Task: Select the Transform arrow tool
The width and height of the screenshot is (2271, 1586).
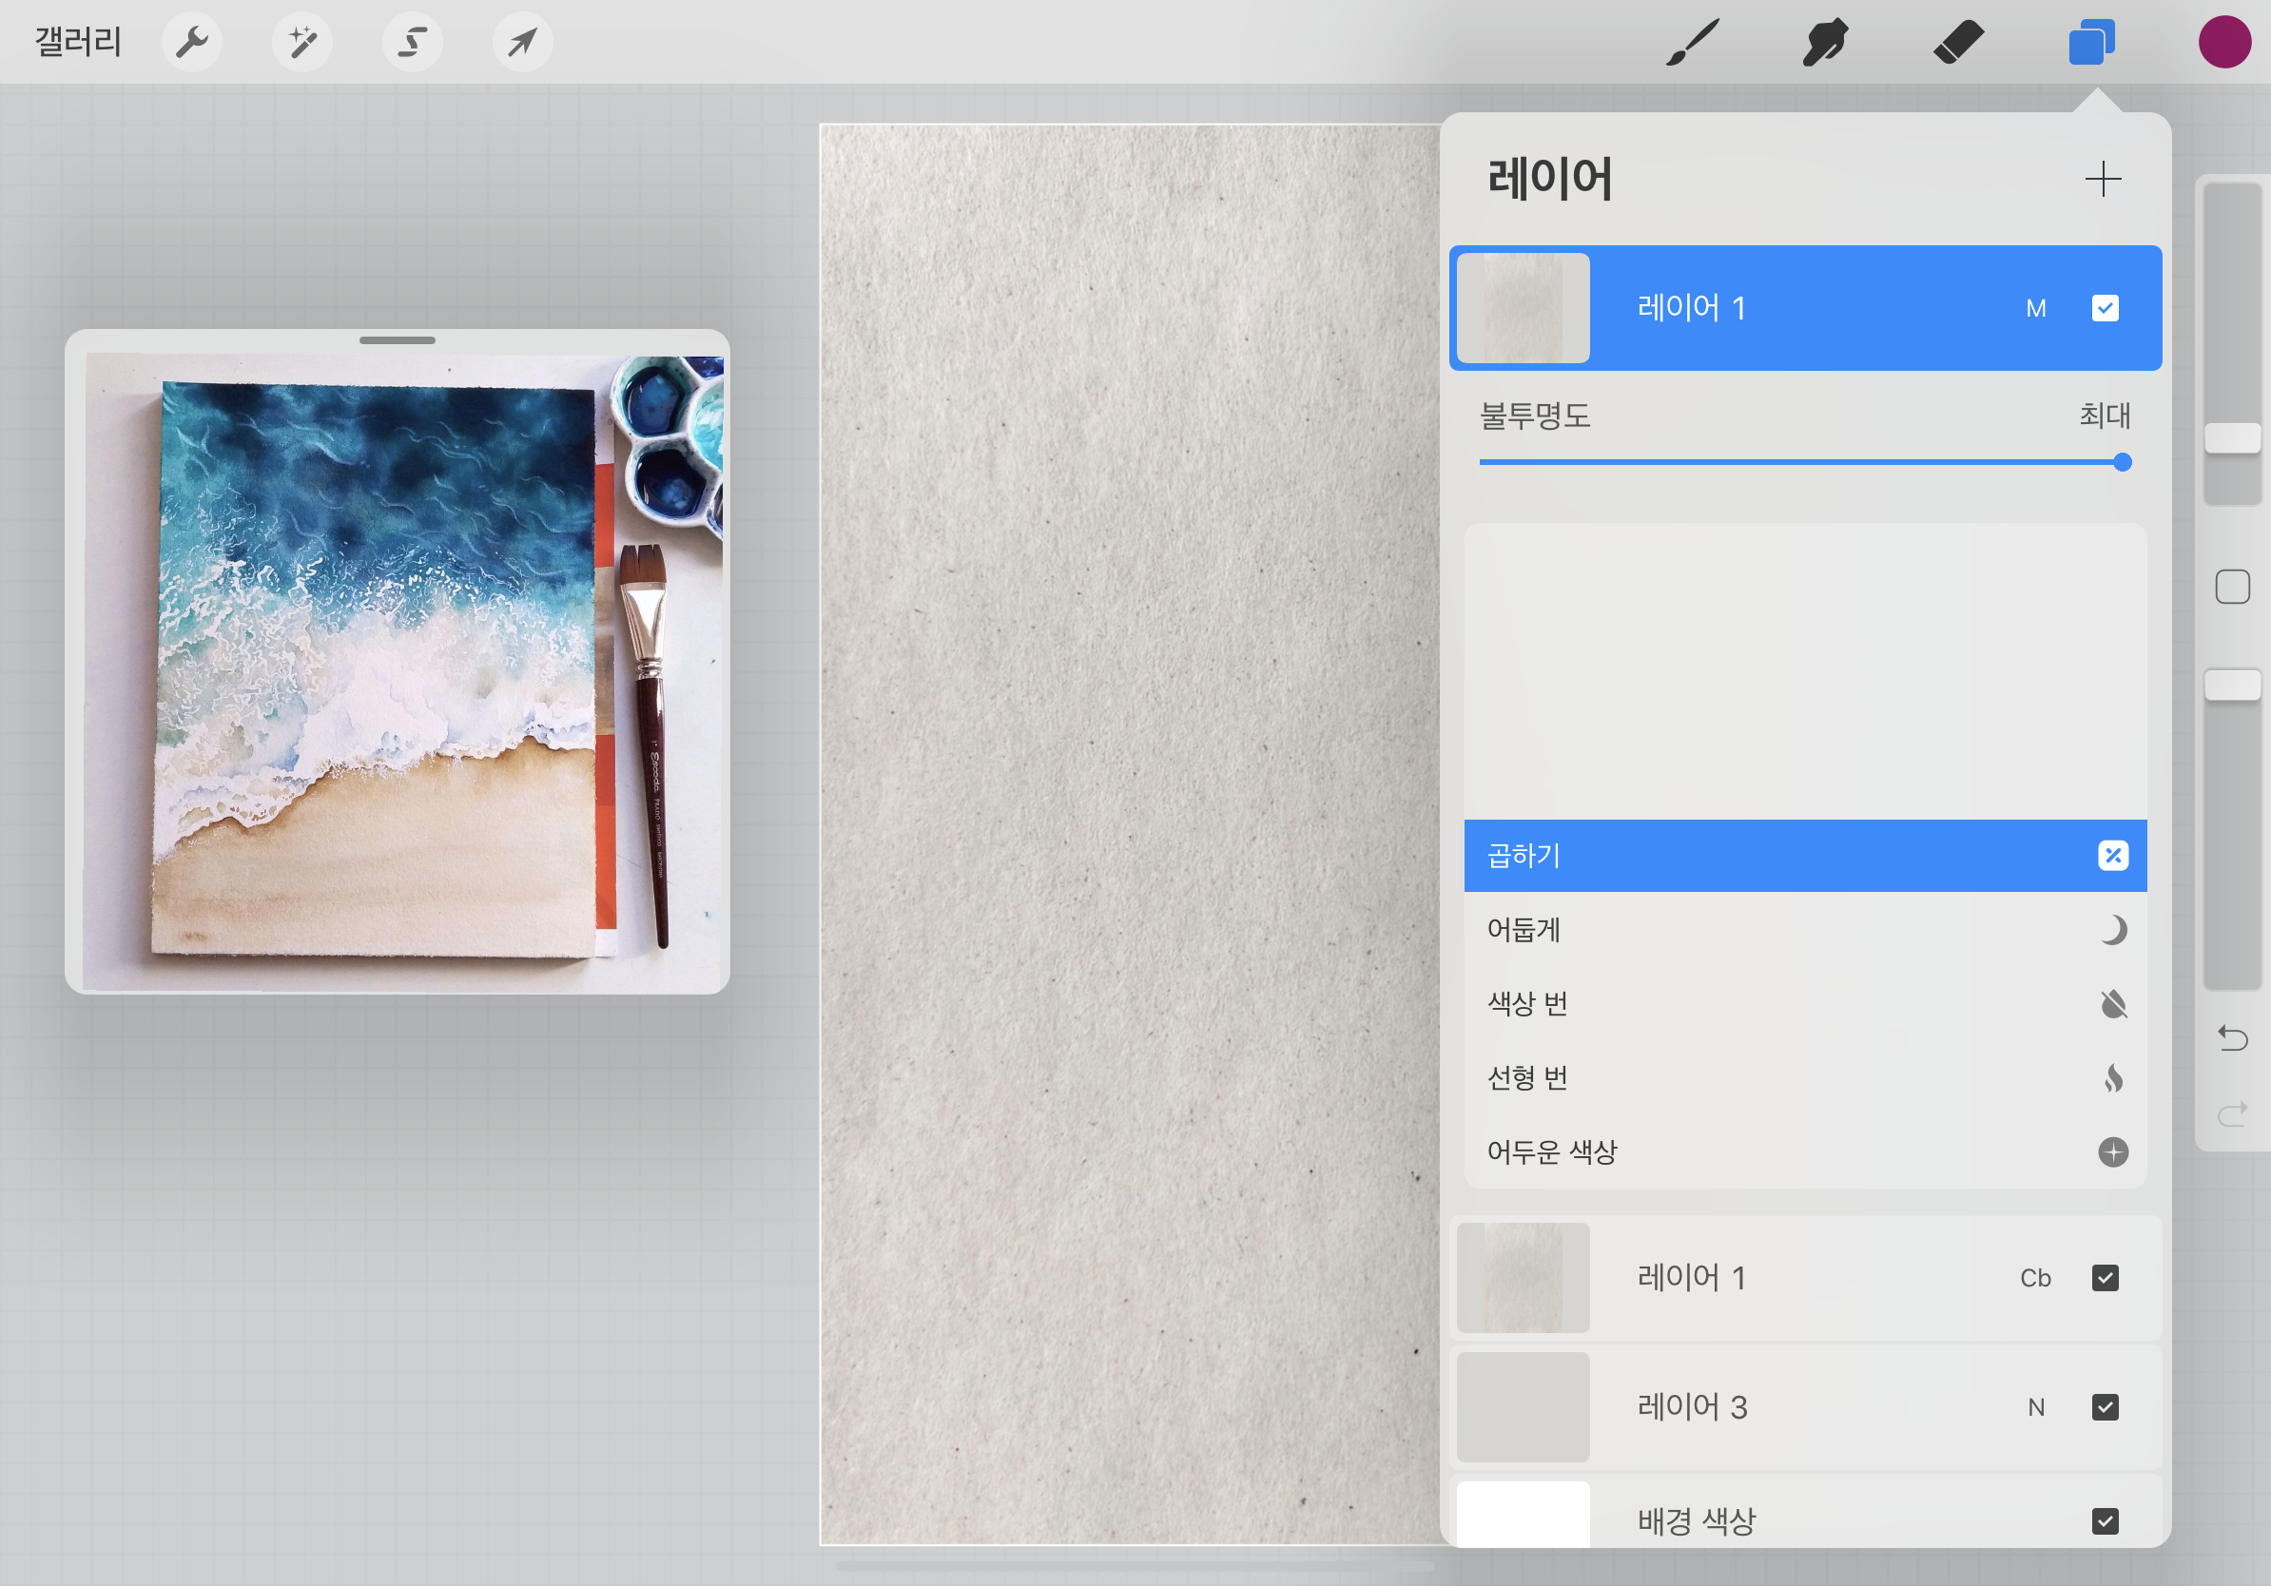Action: [522, 43]
